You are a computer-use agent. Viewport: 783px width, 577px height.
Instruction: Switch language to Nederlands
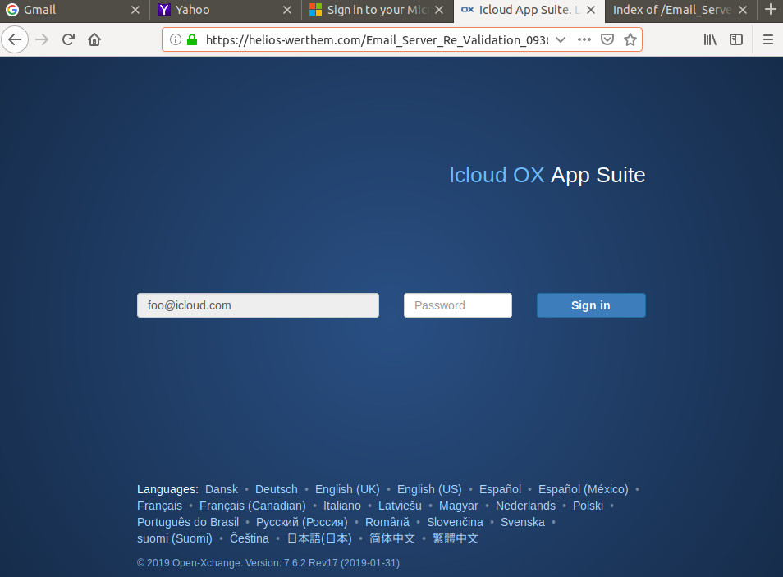click(525, 506)
